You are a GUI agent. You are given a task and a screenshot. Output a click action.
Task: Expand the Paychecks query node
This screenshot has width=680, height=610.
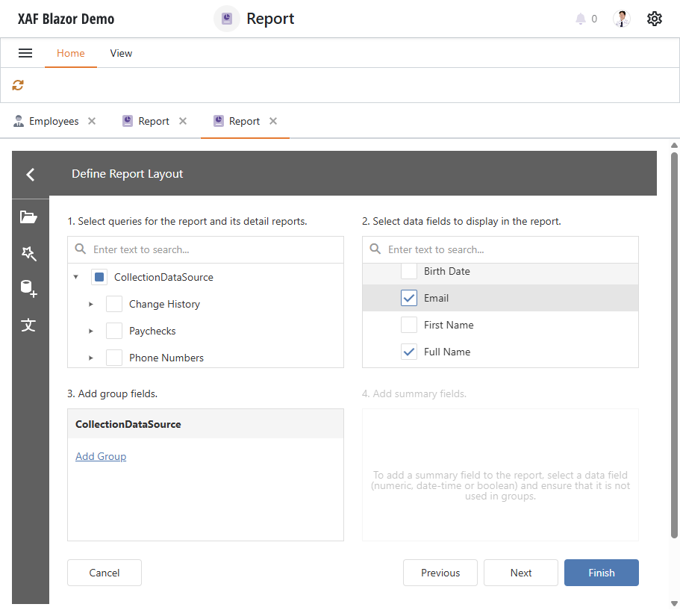[x=91, y=331]
